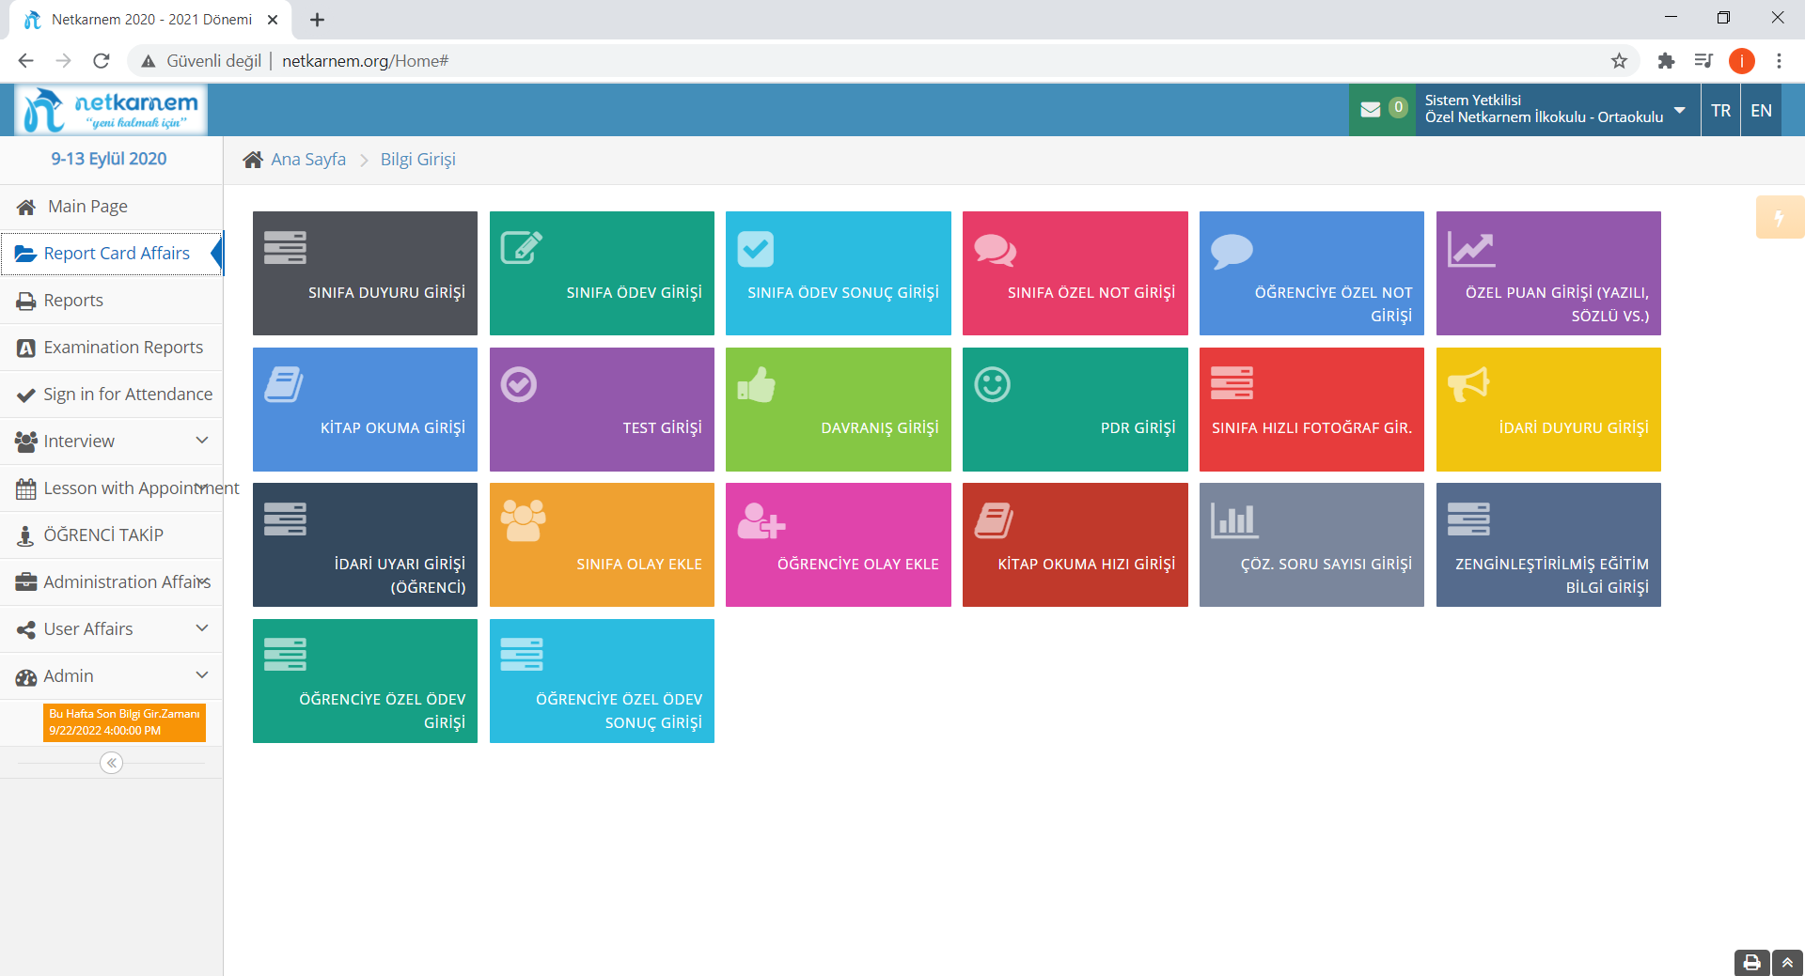Open the İdari Duyuru Girişi megaphone tile

pos(1547,410)
